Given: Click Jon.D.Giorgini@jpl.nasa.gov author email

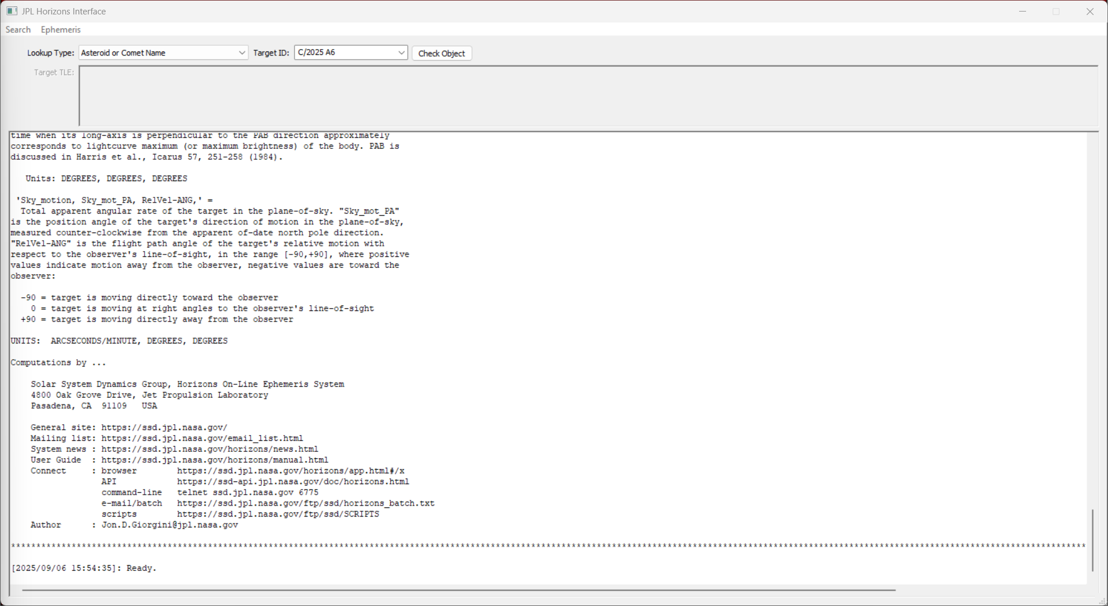Looking at the screenshot, I should tap(170, 525).
